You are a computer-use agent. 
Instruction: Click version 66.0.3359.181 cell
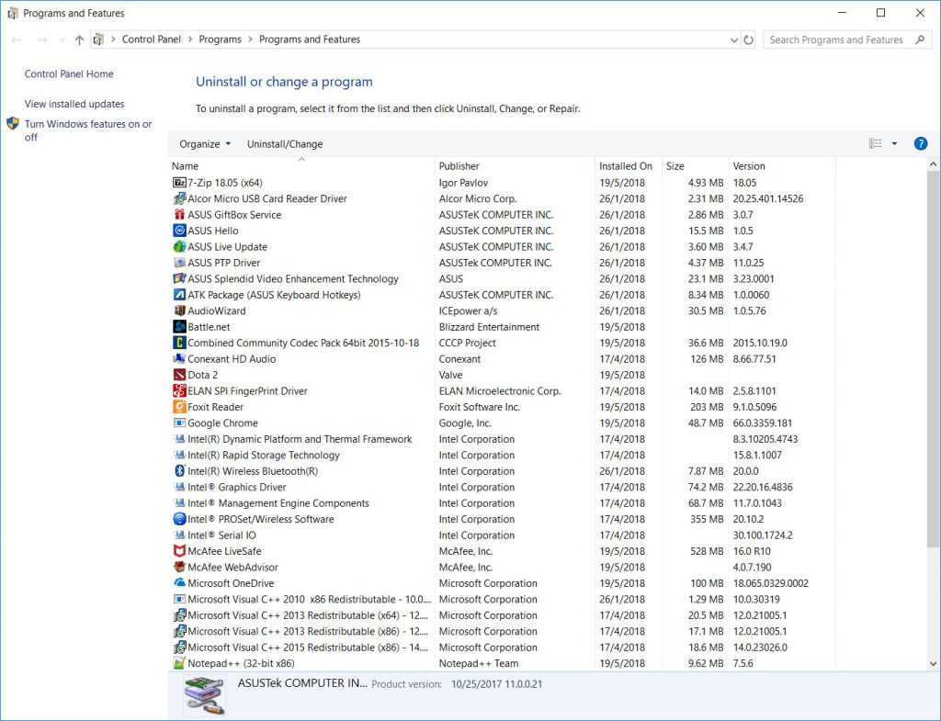coord(762,422)
